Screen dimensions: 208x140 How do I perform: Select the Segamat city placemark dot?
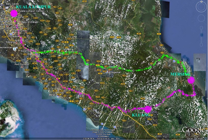108,72
